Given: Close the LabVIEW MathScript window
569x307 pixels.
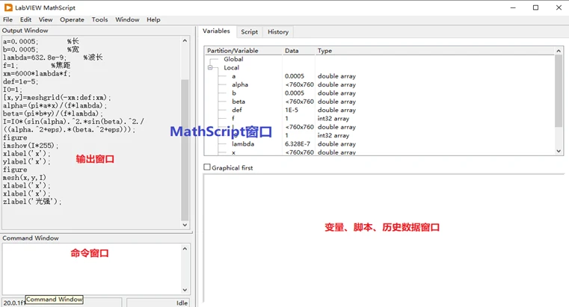Looking at the screenshot, I should 559,7.
